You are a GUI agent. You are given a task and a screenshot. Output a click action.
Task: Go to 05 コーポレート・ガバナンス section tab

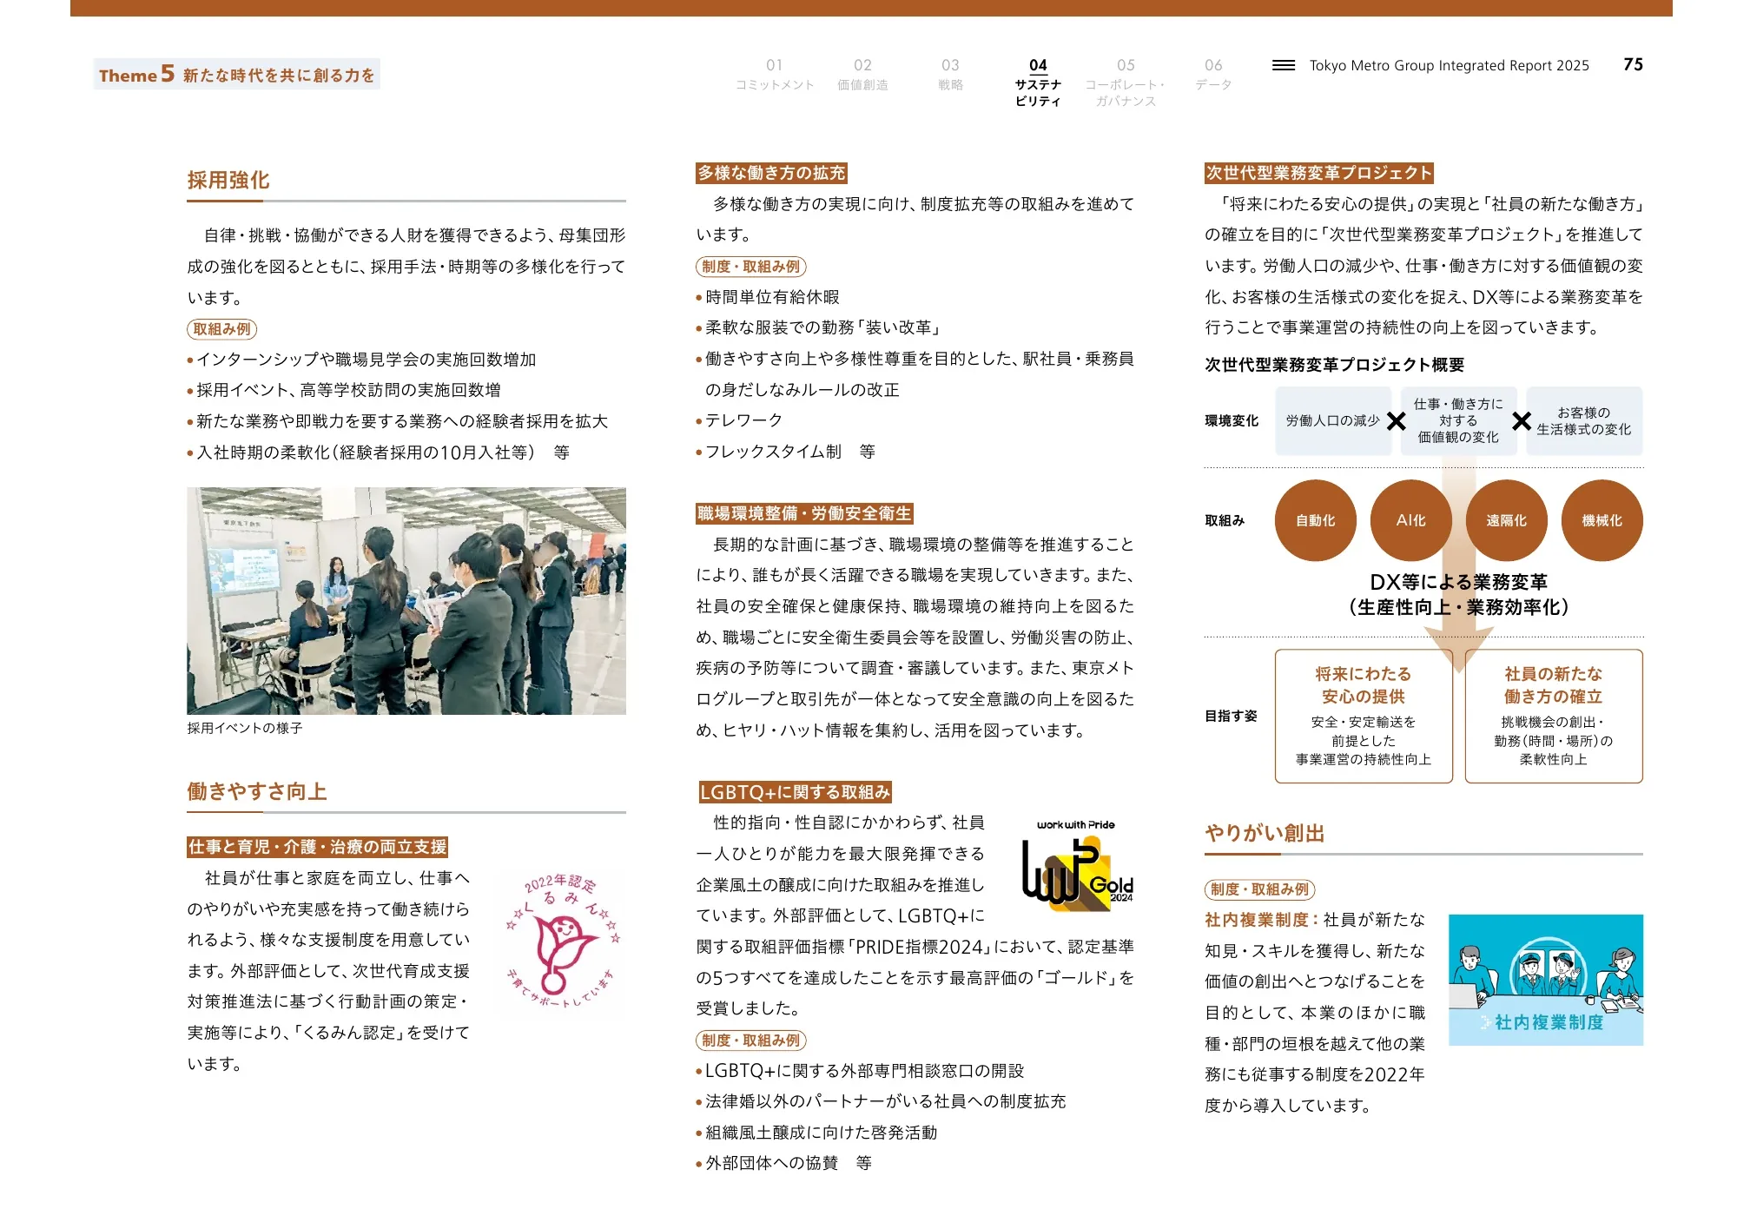pos(1126,83)
